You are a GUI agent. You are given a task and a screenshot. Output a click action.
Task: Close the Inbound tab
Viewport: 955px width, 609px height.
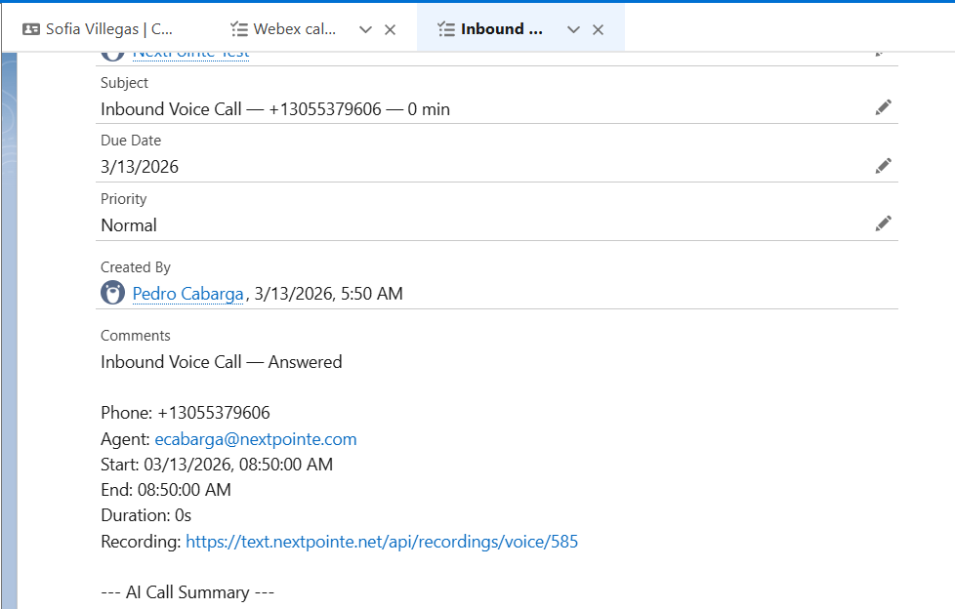(598, 28)
